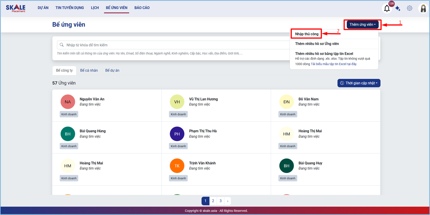Image resolution: width=430 pixels, height=215 pixels.
Task: Click Trịnh Văn Khánh's TK avatar
Action: 177,166
